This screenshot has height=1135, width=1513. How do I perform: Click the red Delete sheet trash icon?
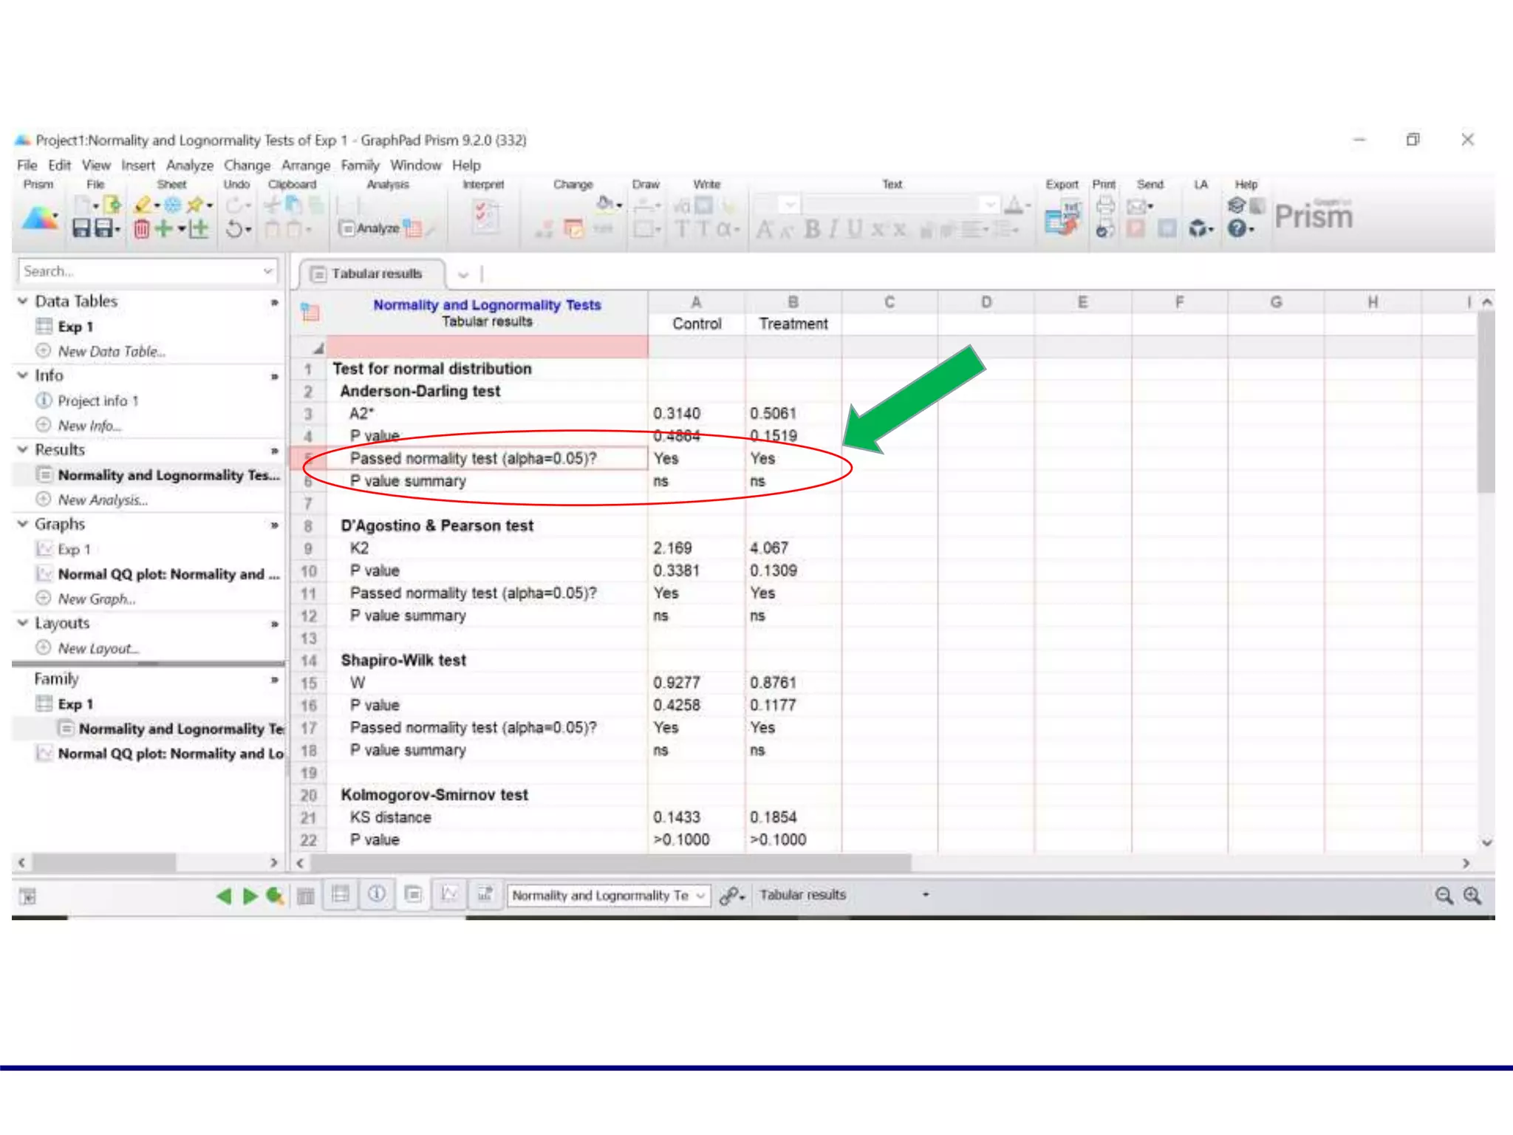coord(142,229)
